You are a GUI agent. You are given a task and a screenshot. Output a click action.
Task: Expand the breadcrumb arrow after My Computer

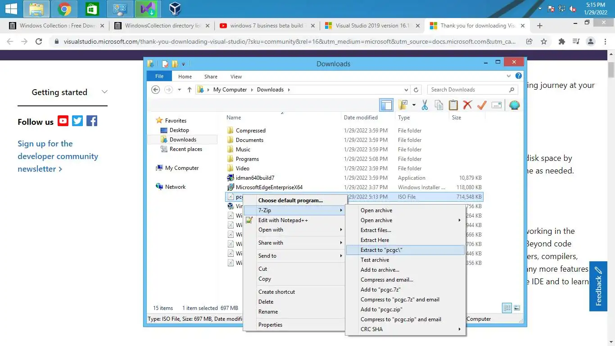tap(252, 90)
